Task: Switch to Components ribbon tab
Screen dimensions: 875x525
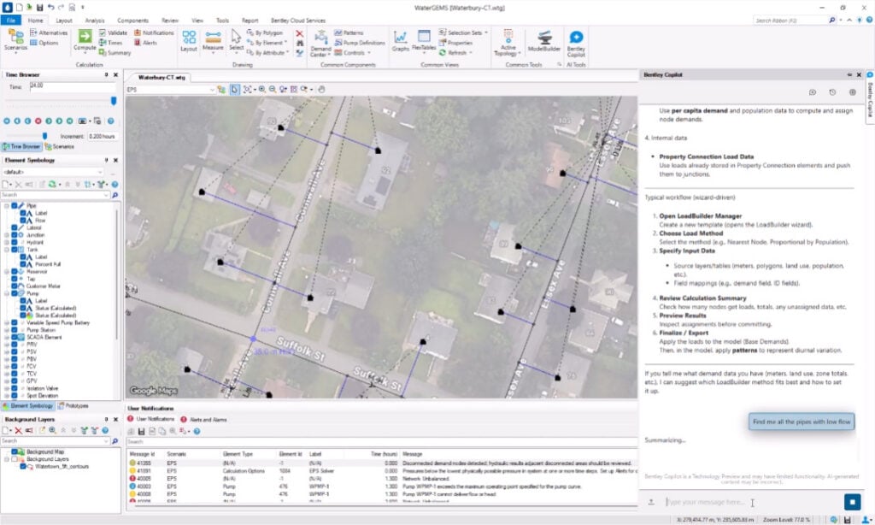Action: tap(132, 21)
